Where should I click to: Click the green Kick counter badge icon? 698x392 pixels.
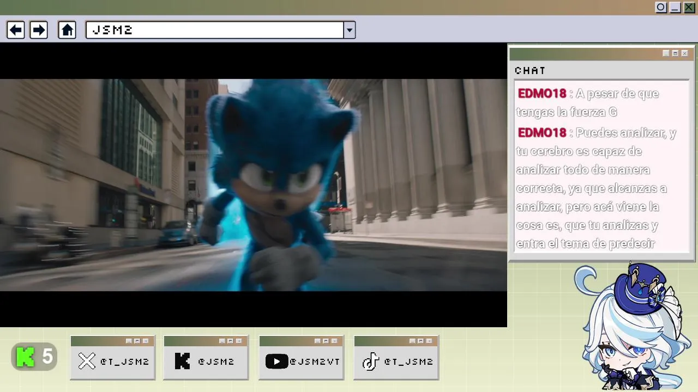point(26,357)
